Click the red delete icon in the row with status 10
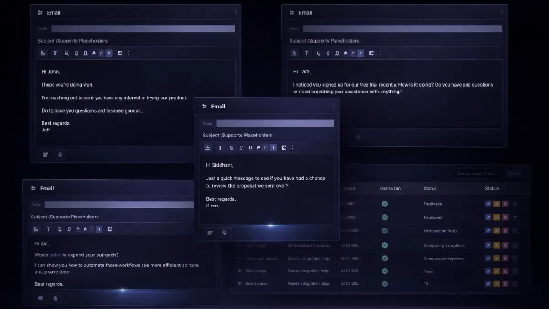Image resolution: width=549 pixels, height=309 pixels. [x=505, y=283]
